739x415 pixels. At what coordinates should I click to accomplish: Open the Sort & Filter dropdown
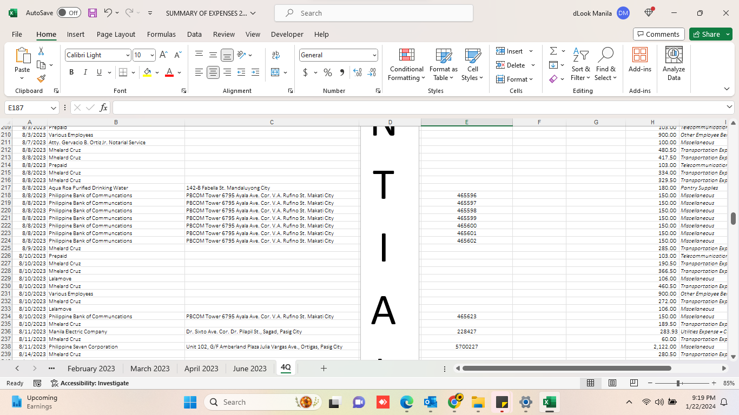(580, 64)
